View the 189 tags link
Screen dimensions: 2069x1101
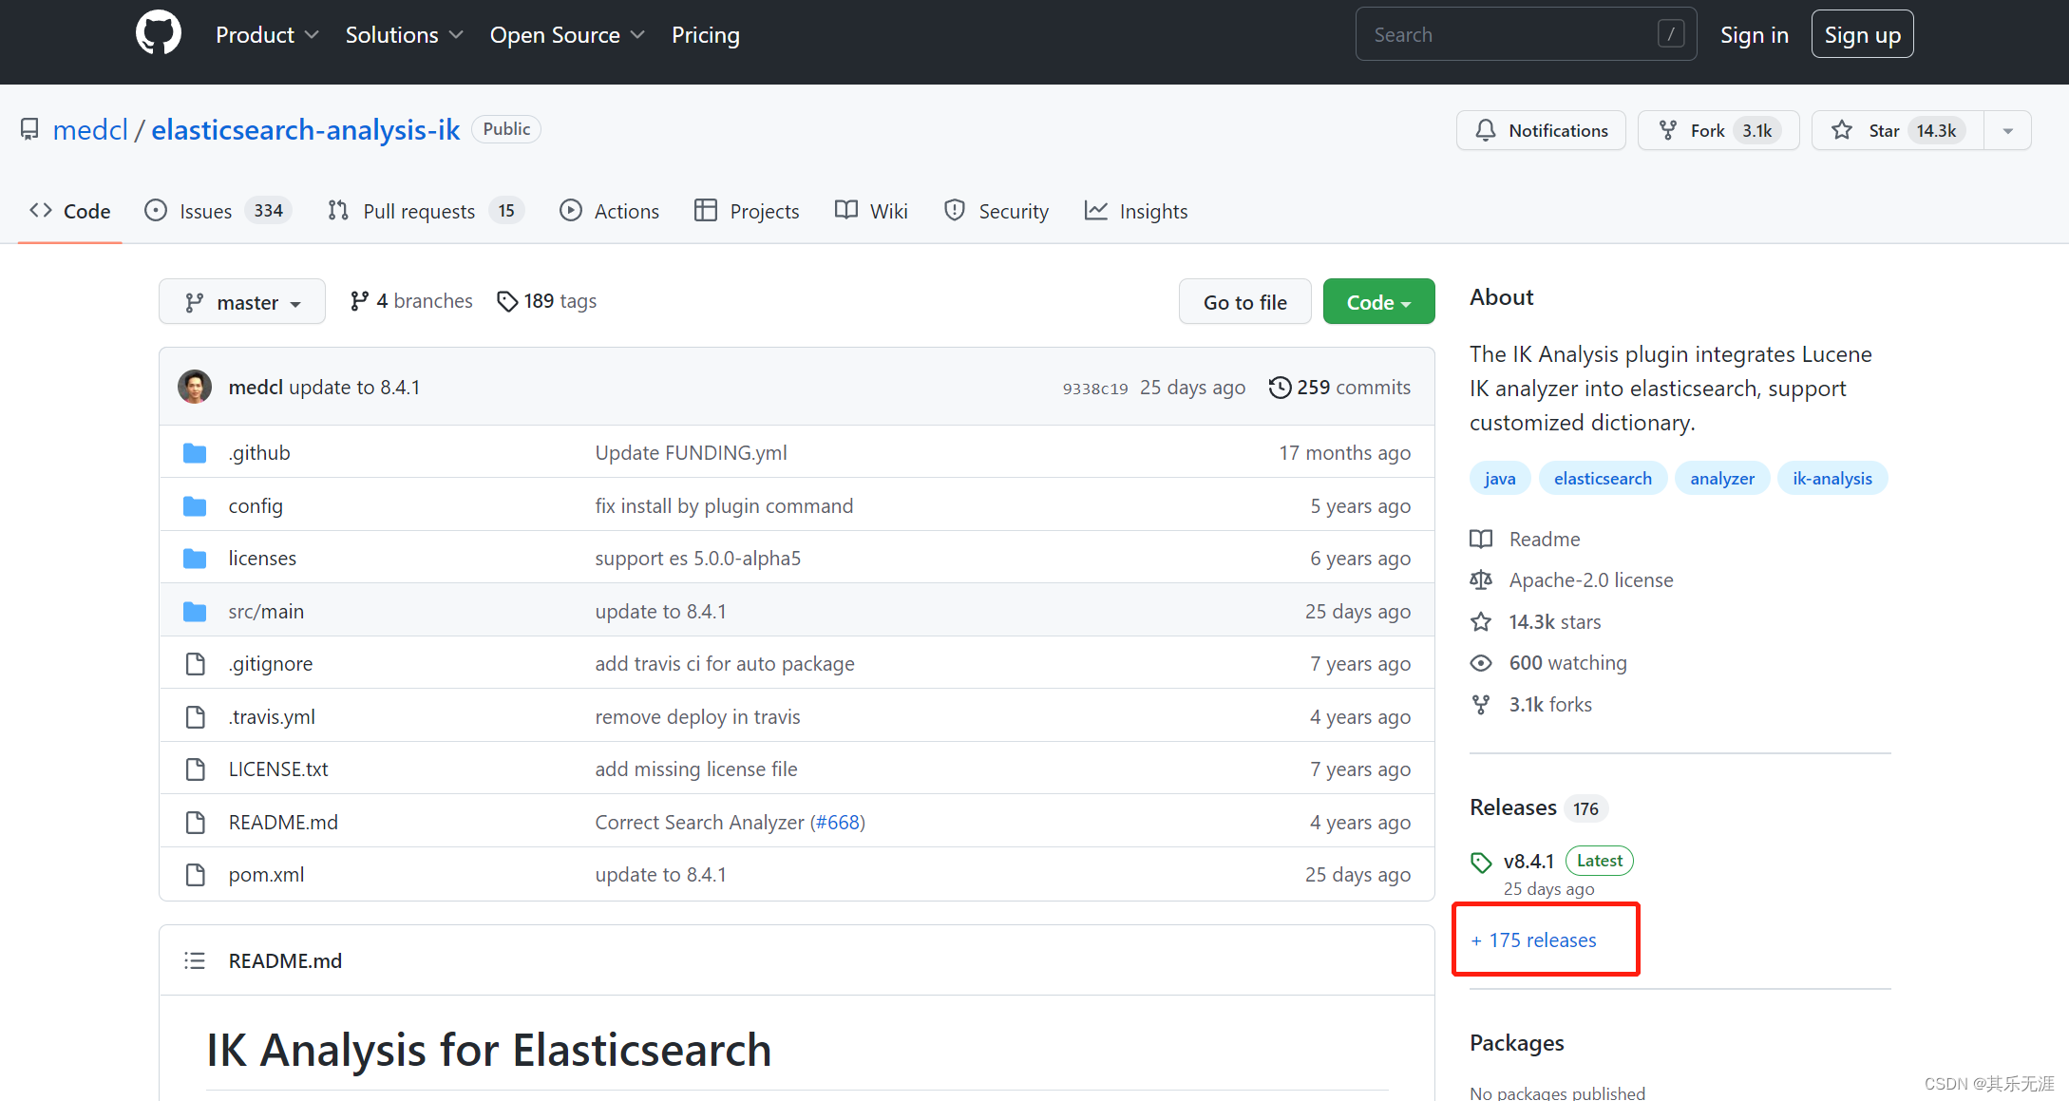coord(547,301)
